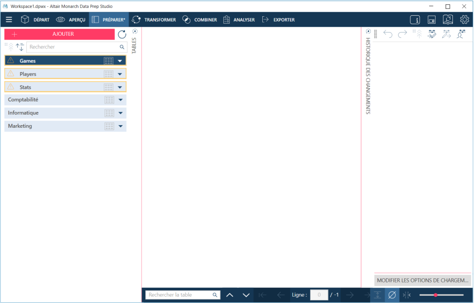
Task: Click the Marketing table grid icon
Action: coord(109,126)
